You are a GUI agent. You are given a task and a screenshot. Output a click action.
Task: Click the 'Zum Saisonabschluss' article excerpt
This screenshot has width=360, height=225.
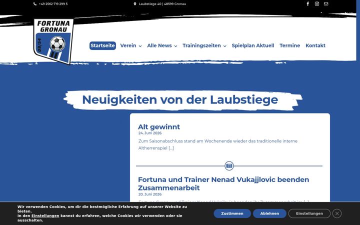pyautogui.click(x=218, y=144)
